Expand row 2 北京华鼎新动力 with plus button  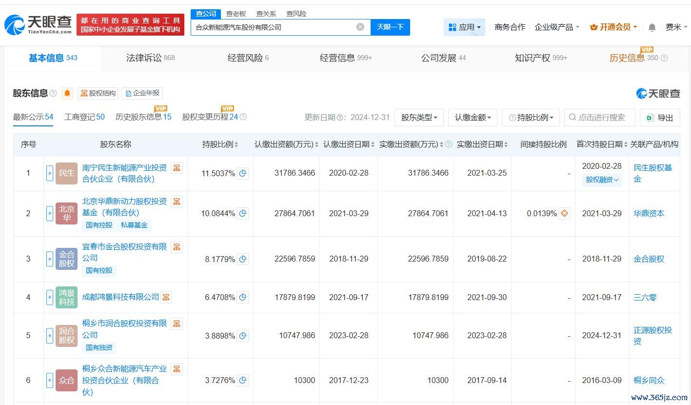pos(50,213)
